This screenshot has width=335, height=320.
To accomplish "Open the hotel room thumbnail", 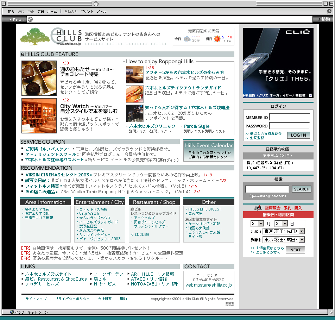I will 134,74.
